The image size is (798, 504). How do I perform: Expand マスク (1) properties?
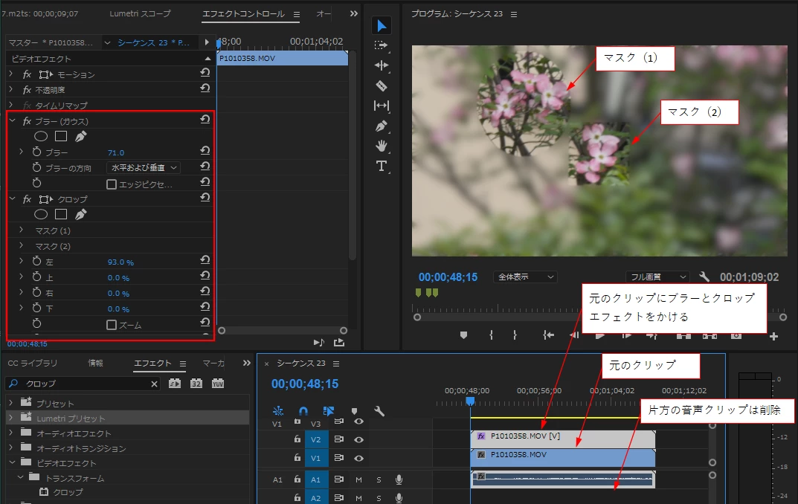(x=22, y=230)
